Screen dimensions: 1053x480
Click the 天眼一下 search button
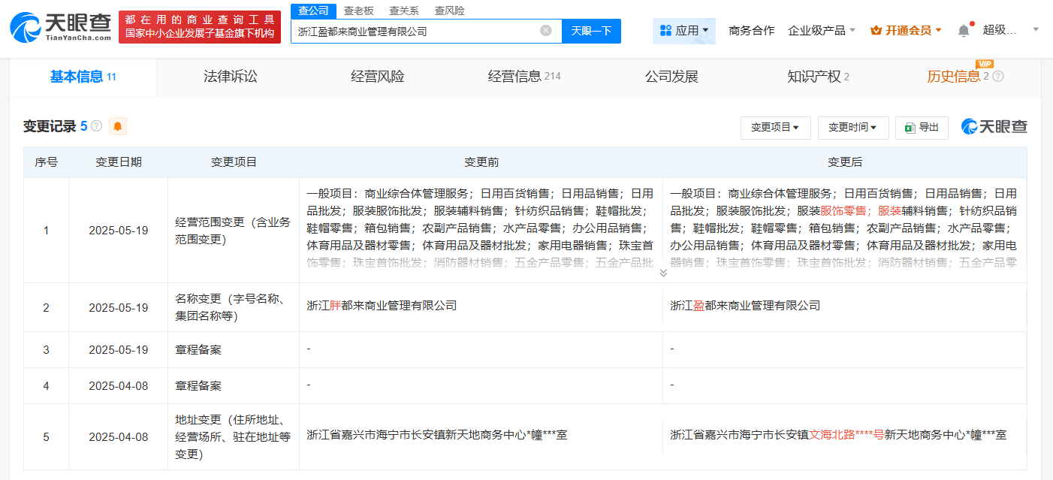pos(591,31)
